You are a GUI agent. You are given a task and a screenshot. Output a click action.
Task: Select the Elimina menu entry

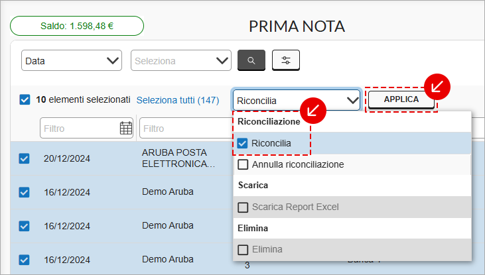coord(352,249)
